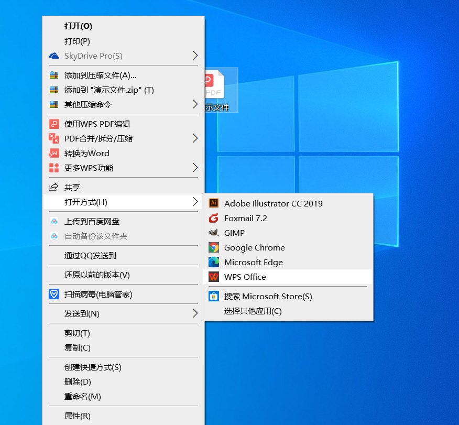This screenshot has height=425, width=459.
Task: Select 创建快捷方式(S) menu entry
Action: [x=123, y=367]
